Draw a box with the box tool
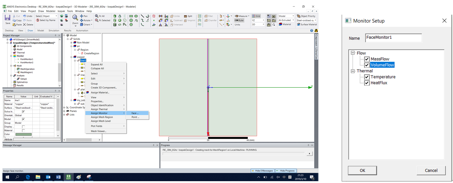The width and height of the screenshot is (453, 183). coord(115,16)
